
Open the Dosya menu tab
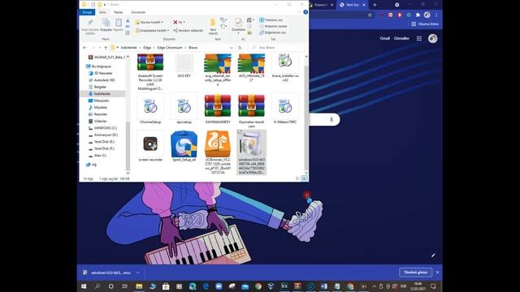87,12
